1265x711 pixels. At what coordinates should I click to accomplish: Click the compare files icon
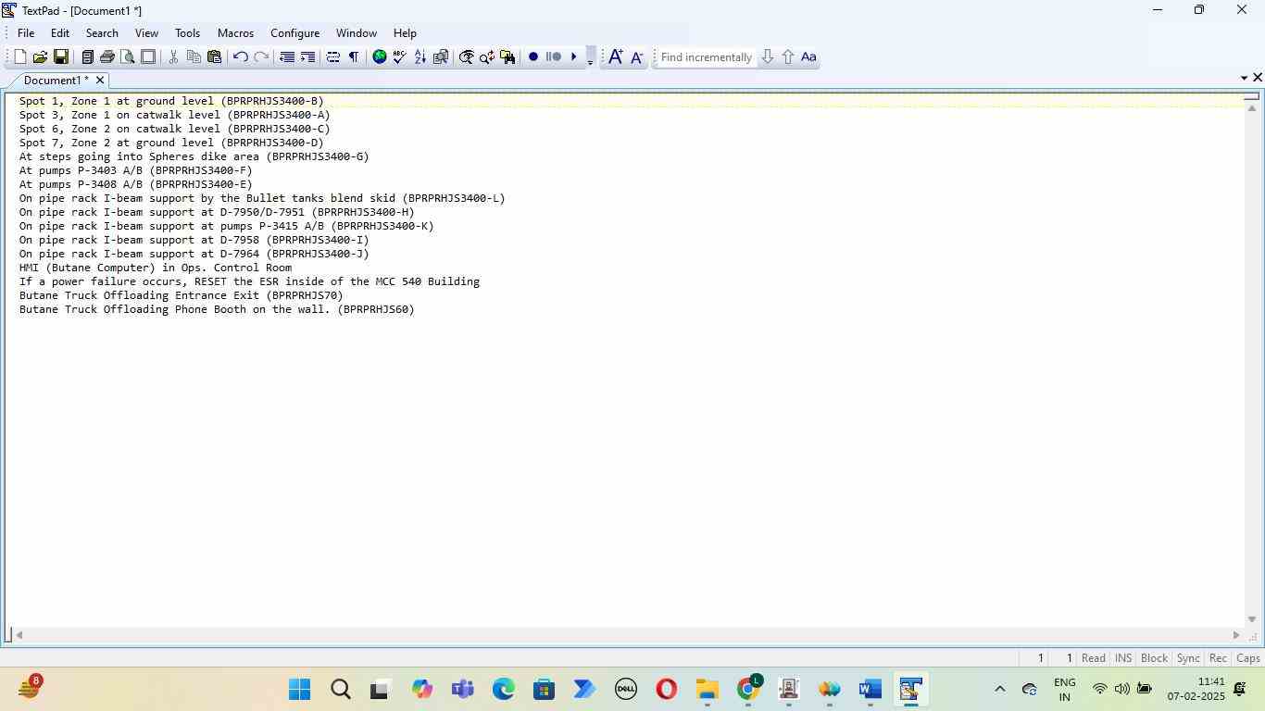441,57
